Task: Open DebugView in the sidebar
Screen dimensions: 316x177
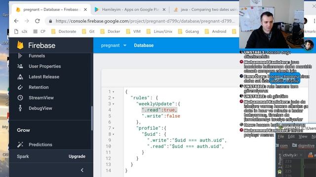Action: [40, 108]
